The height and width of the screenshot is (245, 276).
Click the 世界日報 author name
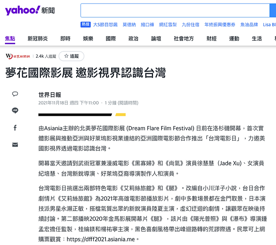click(50, 95)
